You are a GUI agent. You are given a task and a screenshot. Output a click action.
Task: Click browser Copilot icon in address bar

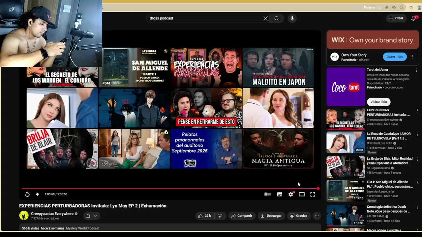tap(379, 8)
